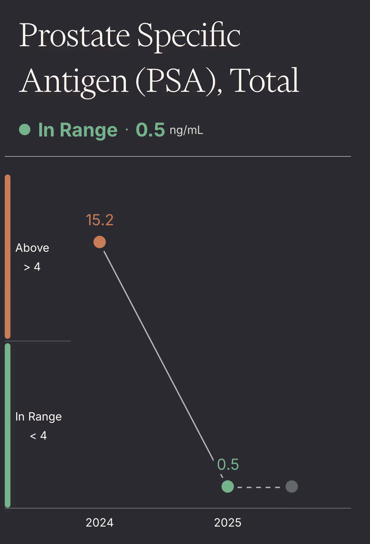Click the green 2025 data point
The width and height of the screenshot is (370, 544).
point(228,486)
